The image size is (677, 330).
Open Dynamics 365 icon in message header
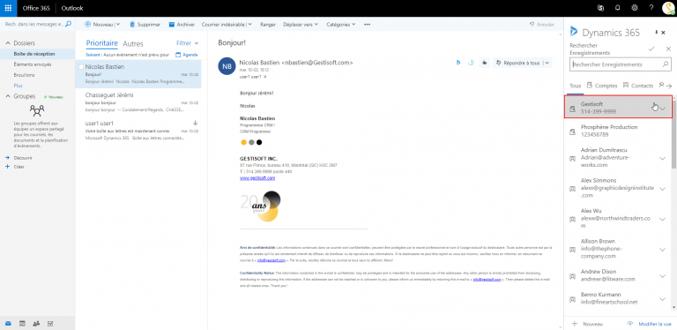(x=458, y=63)
